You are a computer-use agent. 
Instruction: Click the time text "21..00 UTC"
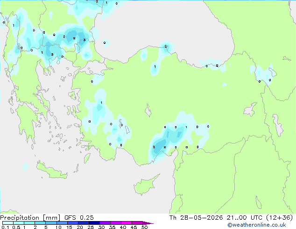[245, 218]
